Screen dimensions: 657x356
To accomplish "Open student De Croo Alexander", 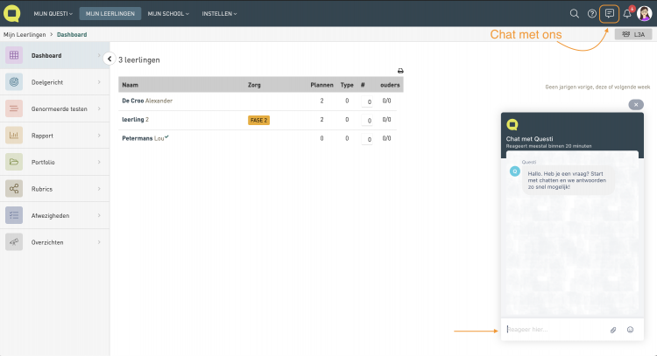I will 147,101.
